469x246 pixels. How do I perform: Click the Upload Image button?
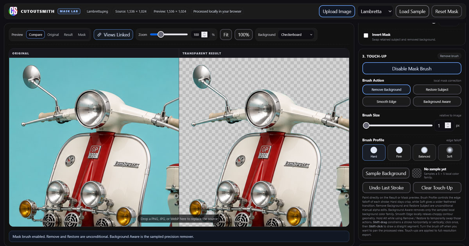(x=337, y=11)
